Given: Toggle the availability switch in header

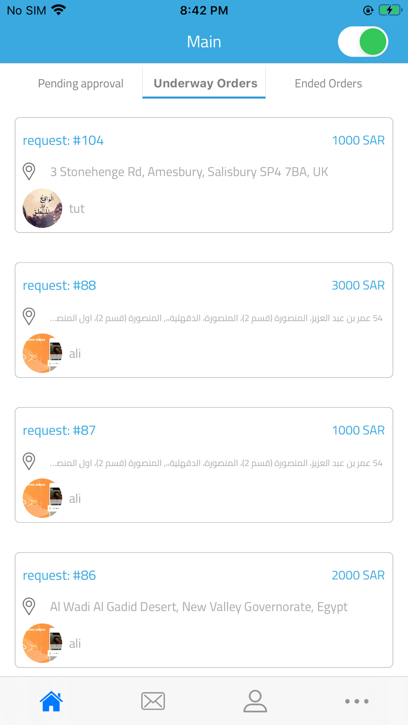Looking at the screenshot, I should coord(363,42).
